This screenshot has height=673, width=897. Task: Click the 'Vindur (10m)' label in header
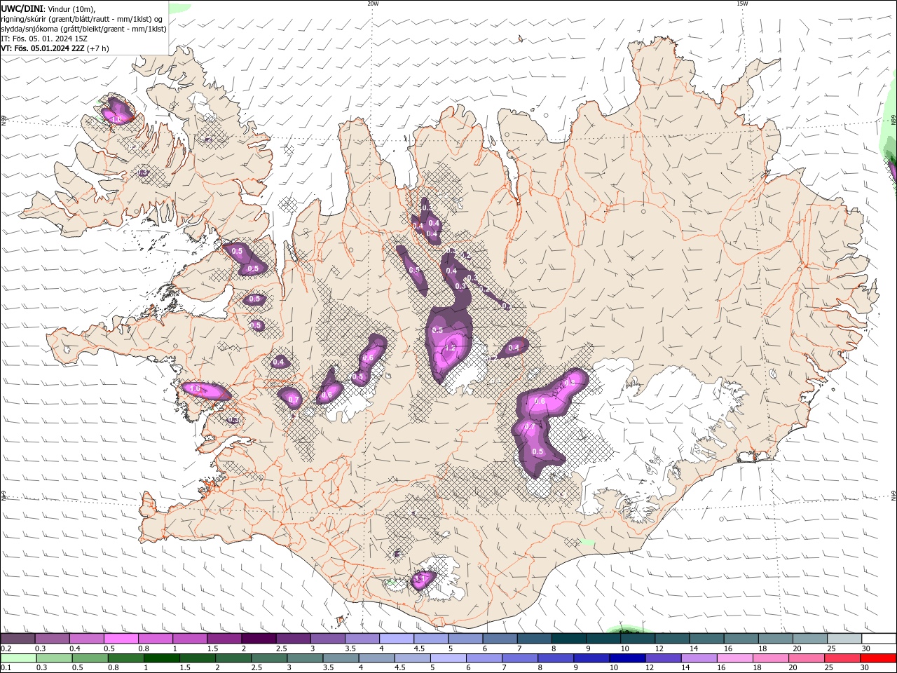click(71, 8)
